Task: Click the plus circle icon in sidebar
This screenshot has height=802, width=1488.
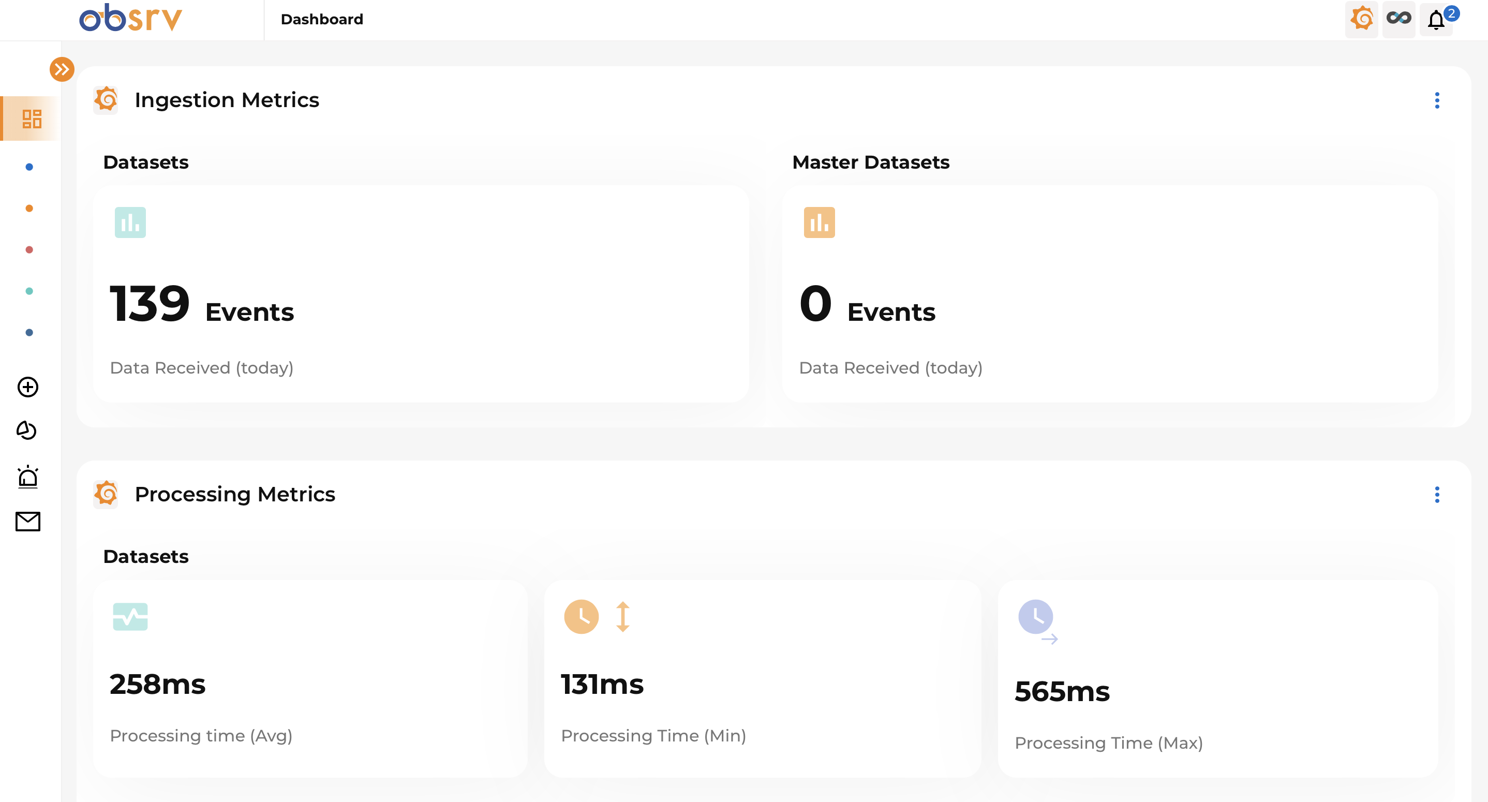Action: (28, 387)
